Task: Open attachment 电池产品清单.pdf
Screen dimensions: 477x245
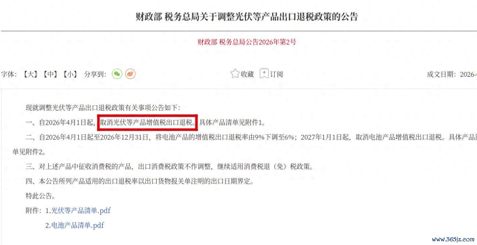Action: pyautogui.click(x=77, y=226)
